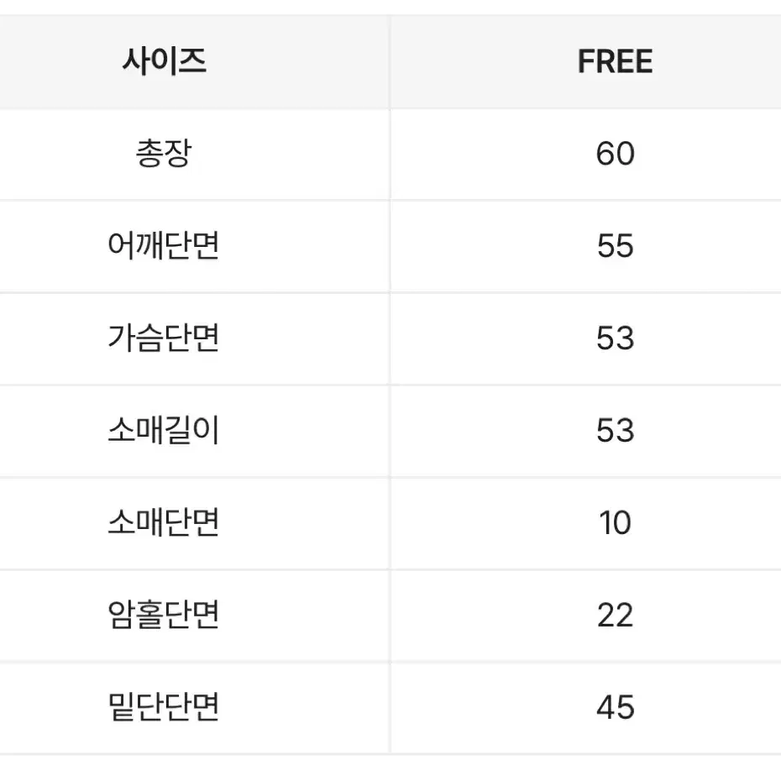Click the 밑단단면 value 45

tap(615, 707)
